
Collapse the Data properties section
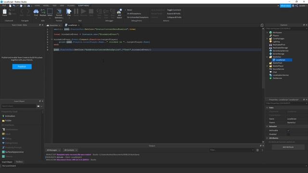(x=267, y=108)
